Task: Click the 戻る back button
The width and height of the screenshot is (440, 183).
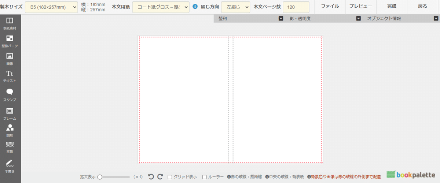Action: 422,7
